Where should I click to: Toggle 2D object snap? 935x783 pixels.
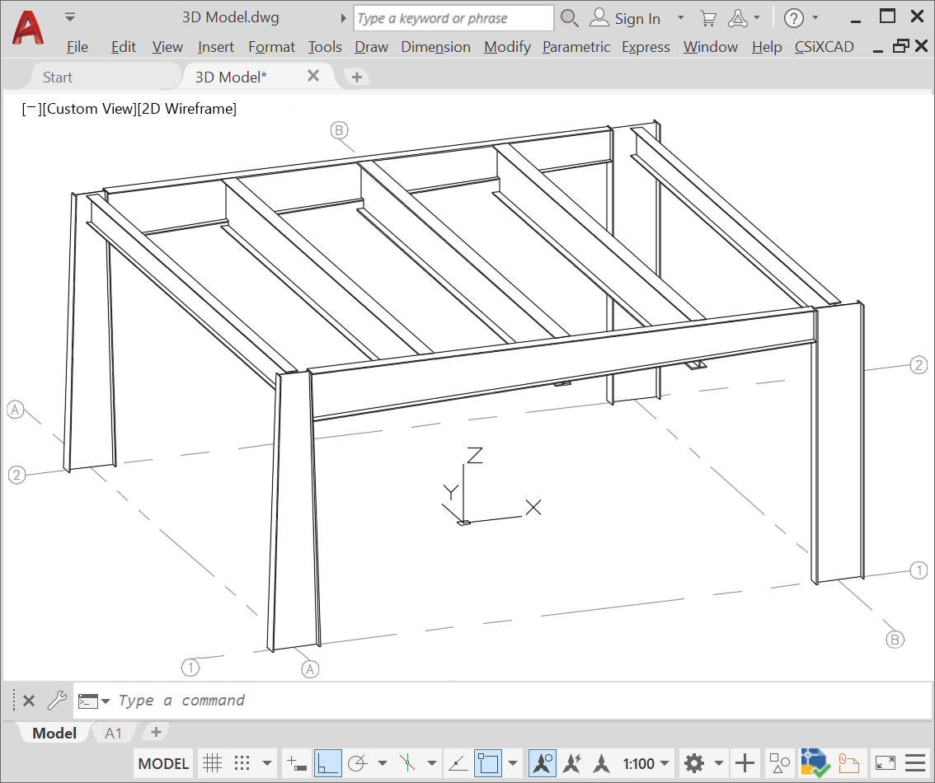point(488,763)
